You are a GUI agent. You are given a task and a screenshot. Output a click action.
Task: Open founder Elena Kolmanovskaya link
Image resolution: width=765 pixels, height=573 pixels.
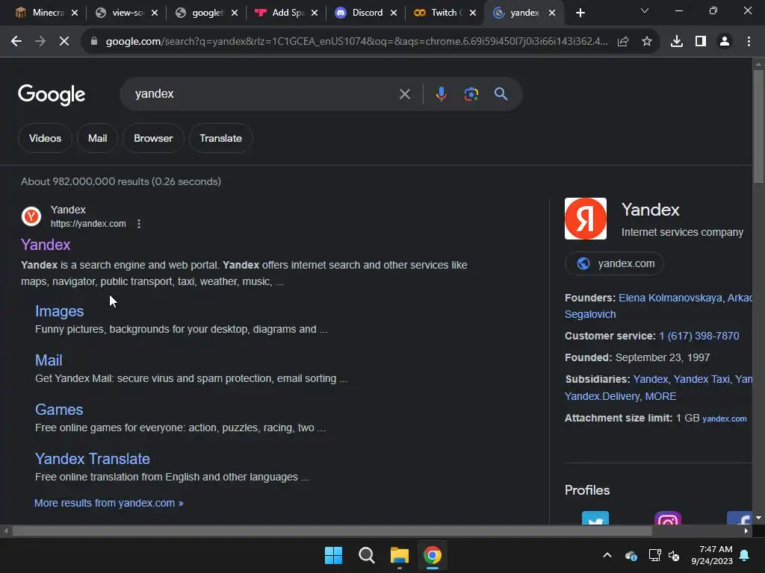tap(670, 298)
